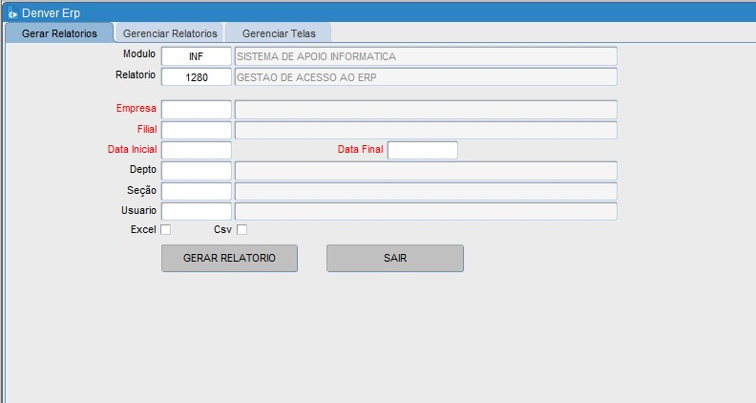Viewport: 756px width, 403px height.
Task: Open the Gerenciar Telas tab
Action: coord(279,33)
